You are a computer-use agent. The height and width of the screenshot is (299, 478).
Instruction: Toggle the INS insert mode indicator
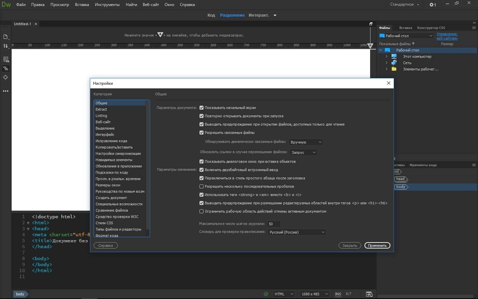click(x=338, y=294)
